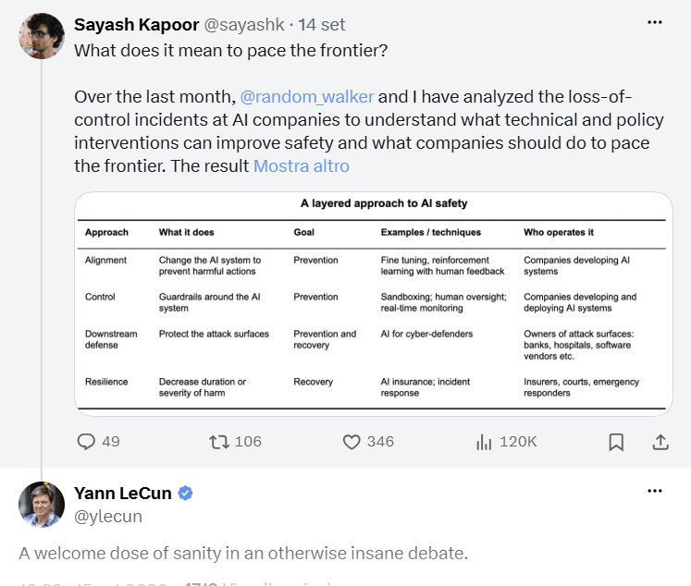Bookmark Sayash Kapoor's tweet
Image resolution: width=691 pixels, height=586 pixels.
616,442
